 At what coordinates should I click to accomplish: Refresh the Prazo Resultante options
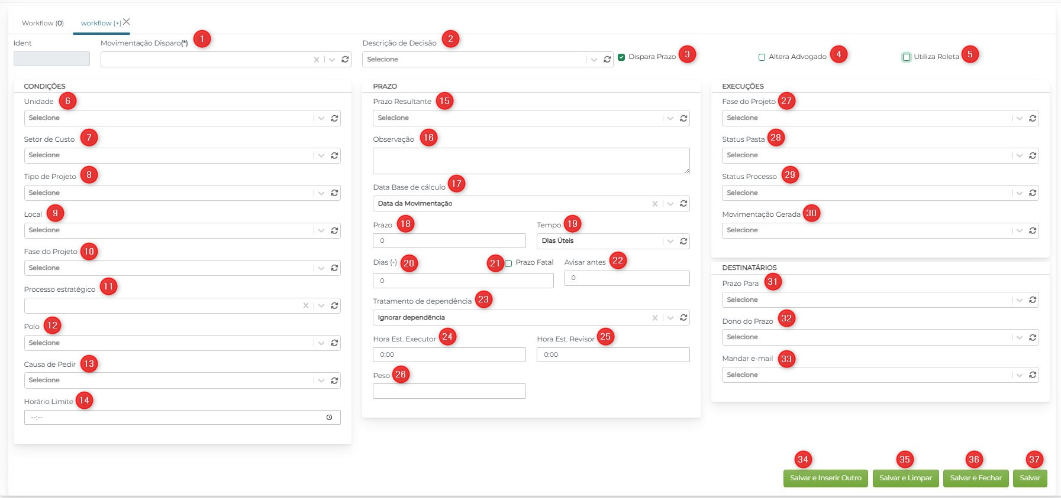click(x=683, y=118)
